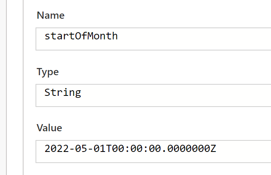Image resolution: width=271 pixels, height=175 pixels.
Task: Click the year 2022 in Value
Action: (x=54, y=149)
